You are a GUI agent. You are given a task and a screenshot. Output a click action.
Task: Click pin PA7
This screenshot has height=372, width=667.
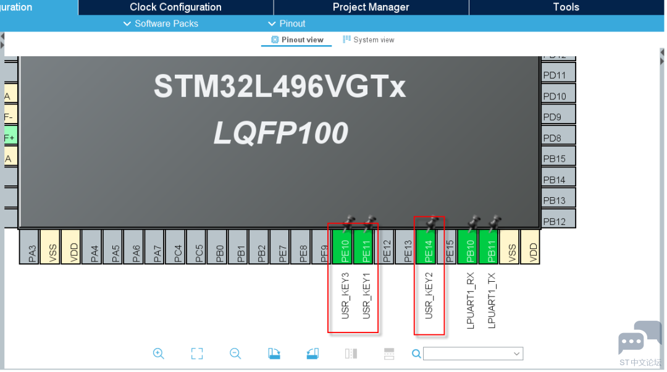(x=155, y=247)
